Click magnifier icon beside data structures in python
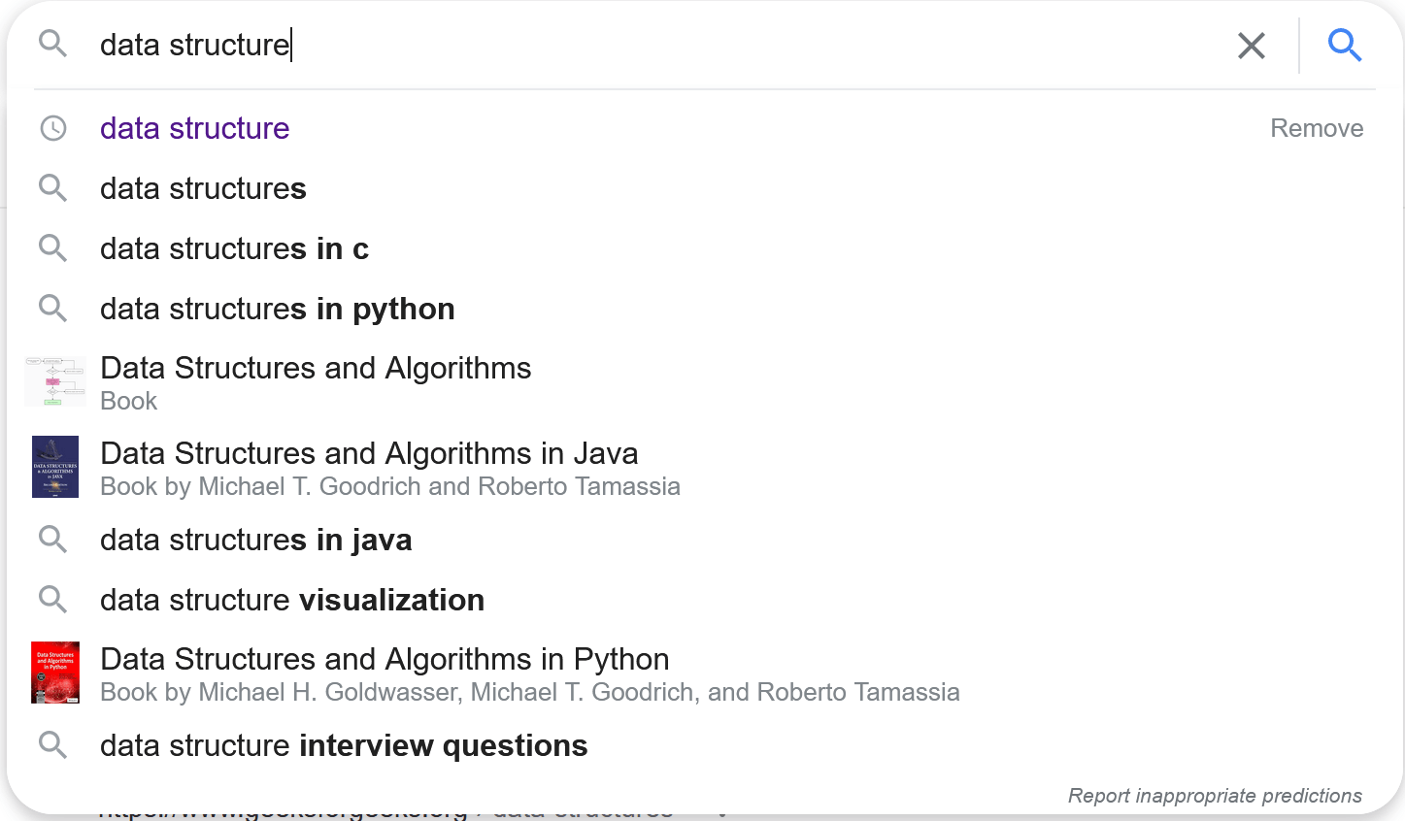1405x821 pixels. 53,309
